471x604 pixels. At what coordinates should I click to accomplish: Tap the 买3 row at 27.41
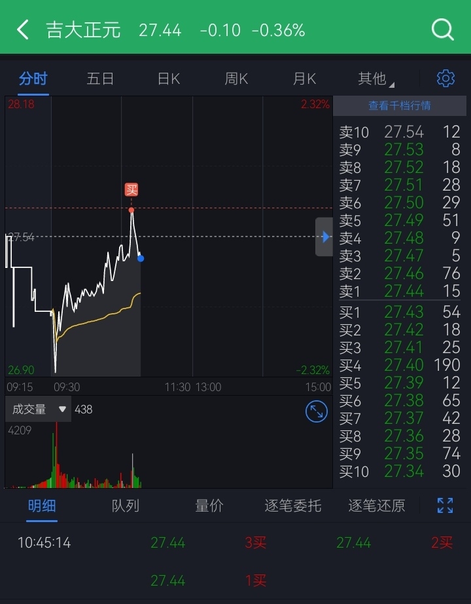point(400,347)
